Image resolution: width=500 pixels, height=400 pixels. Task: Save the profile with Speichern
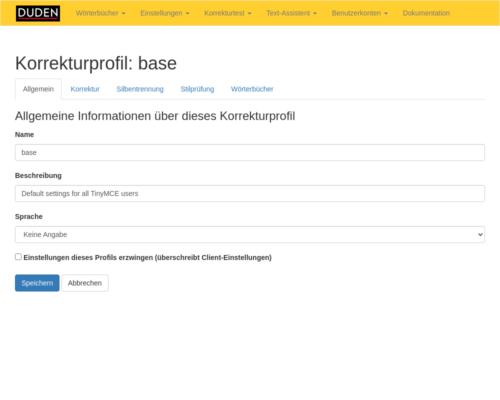37,283
